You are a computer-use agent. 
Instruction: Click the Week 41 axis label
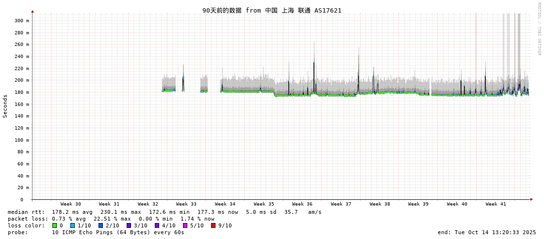[495, 204]
